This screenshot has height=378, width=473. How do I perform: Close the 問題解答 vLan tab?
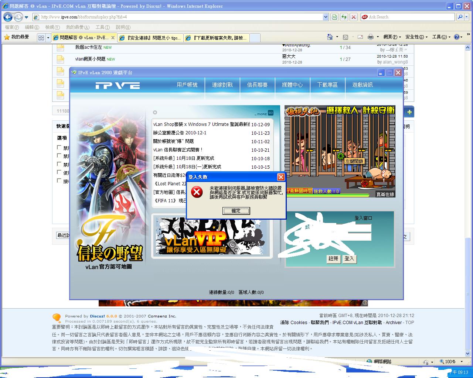pos(113,38)
